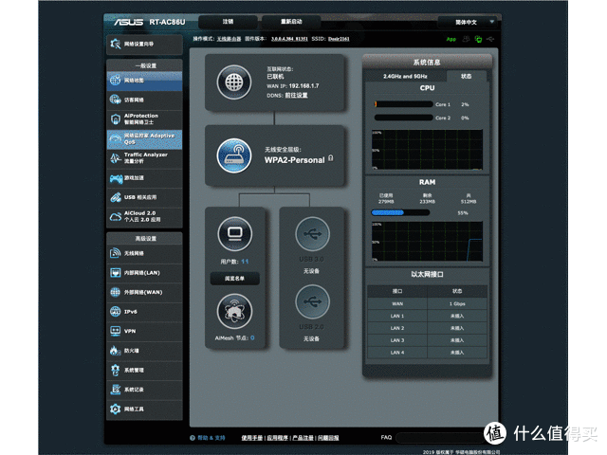Select 网络地图 in the sidebar

tap(144, 81)
